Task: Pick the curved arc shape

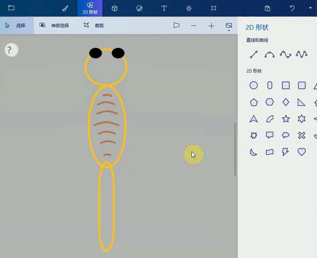Action: pos(270,119)
